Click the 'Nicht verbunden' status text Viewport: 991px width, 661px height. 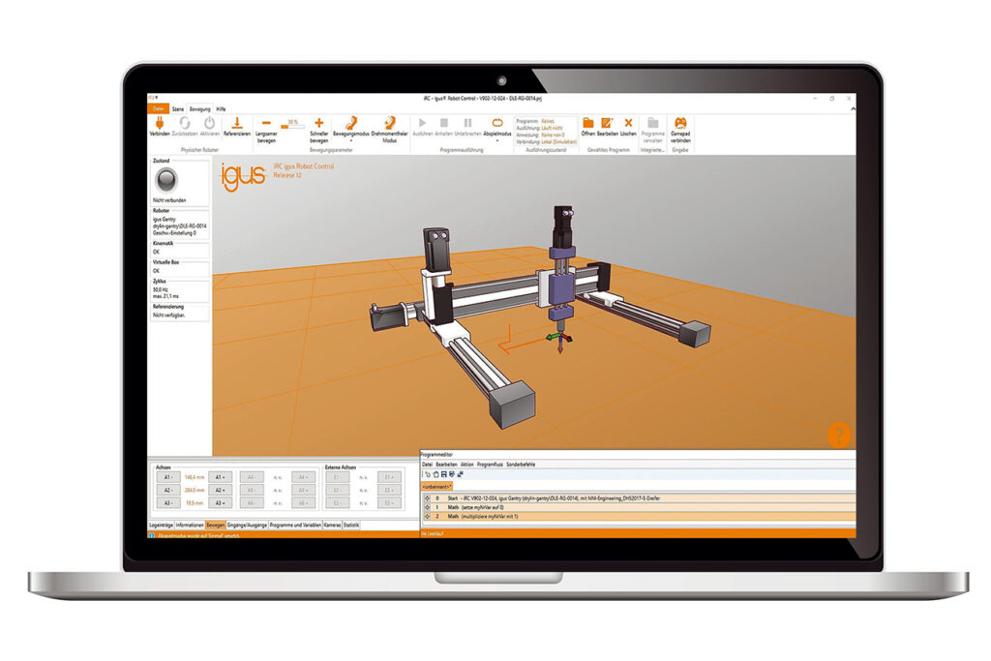(169, 200)
